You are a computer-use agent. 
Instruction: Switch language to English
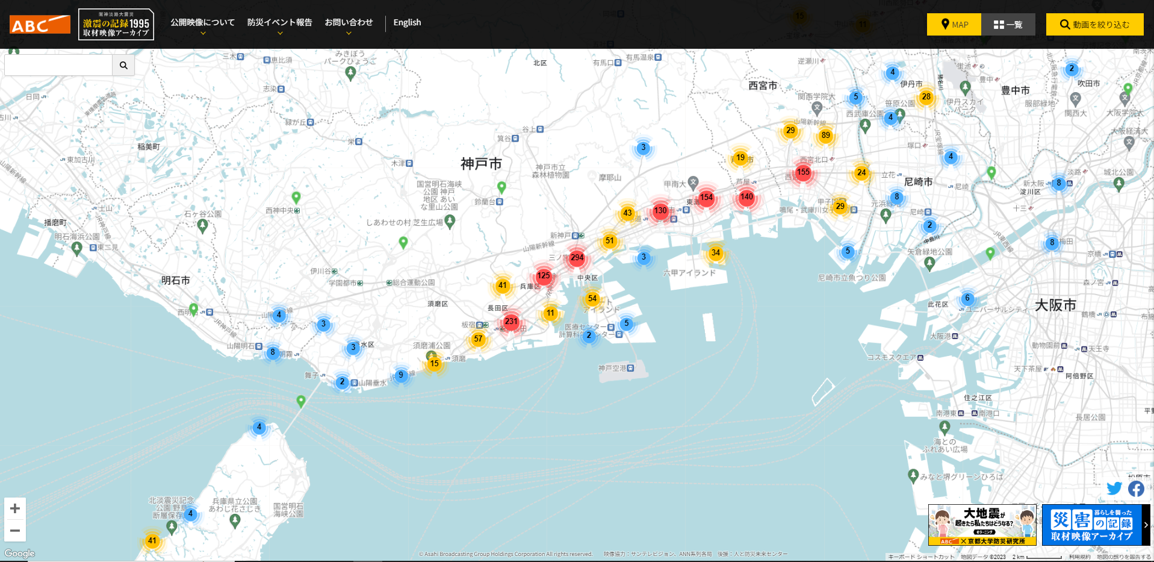(x=407, y=22)
